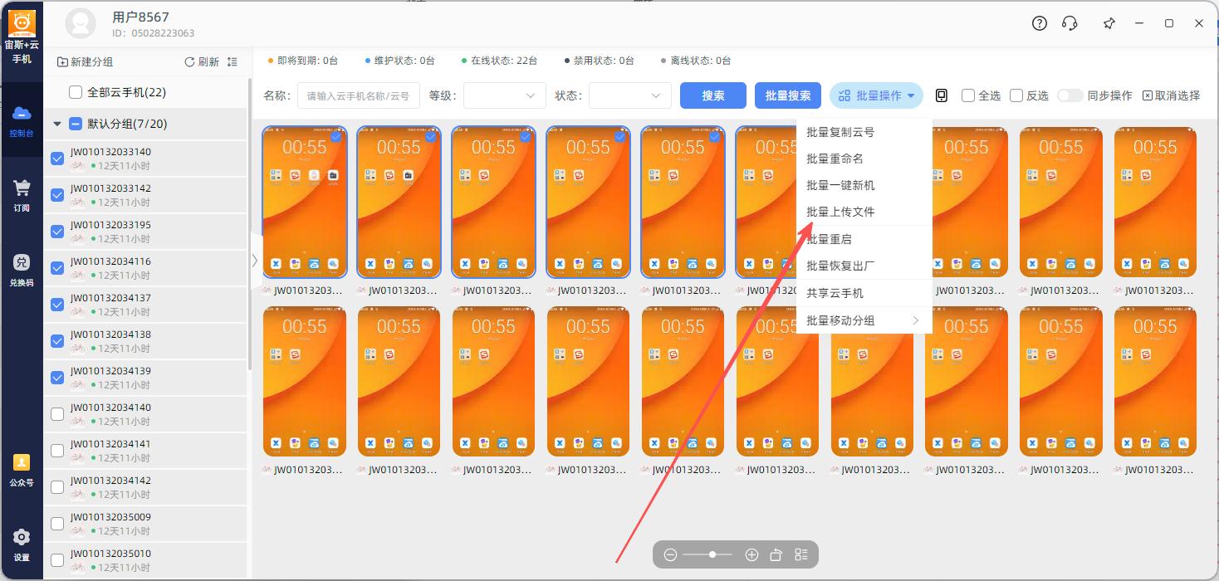
Task: Click the cloud phone name search field
Action: [359, 95]
